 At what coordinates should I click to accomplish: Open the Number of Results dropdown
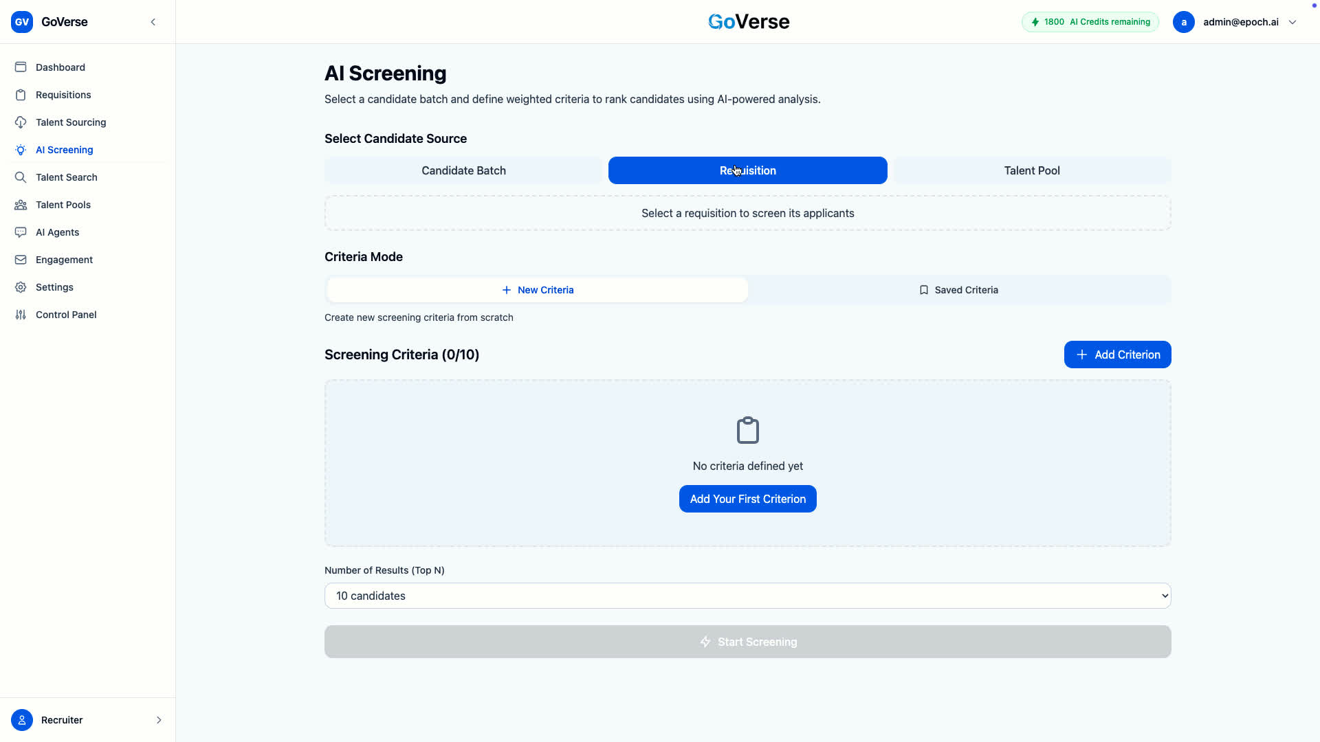click(x=747, y=596)
